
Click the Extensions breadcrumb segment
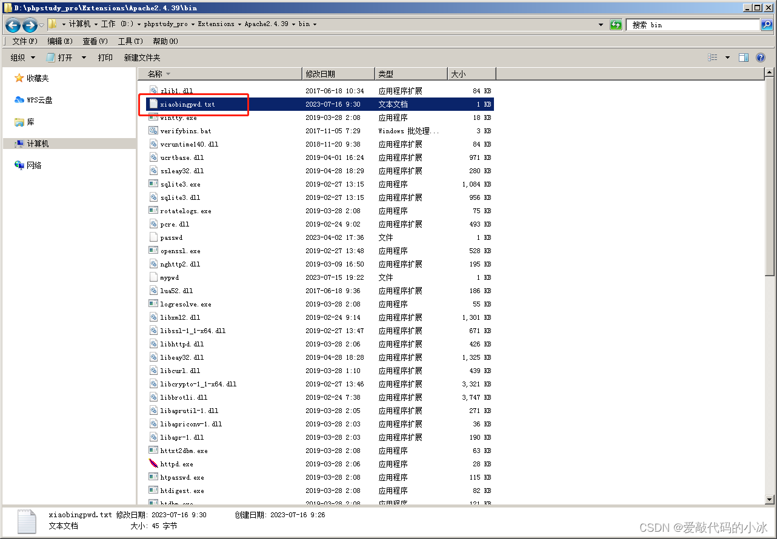click(x=216, y=24)
